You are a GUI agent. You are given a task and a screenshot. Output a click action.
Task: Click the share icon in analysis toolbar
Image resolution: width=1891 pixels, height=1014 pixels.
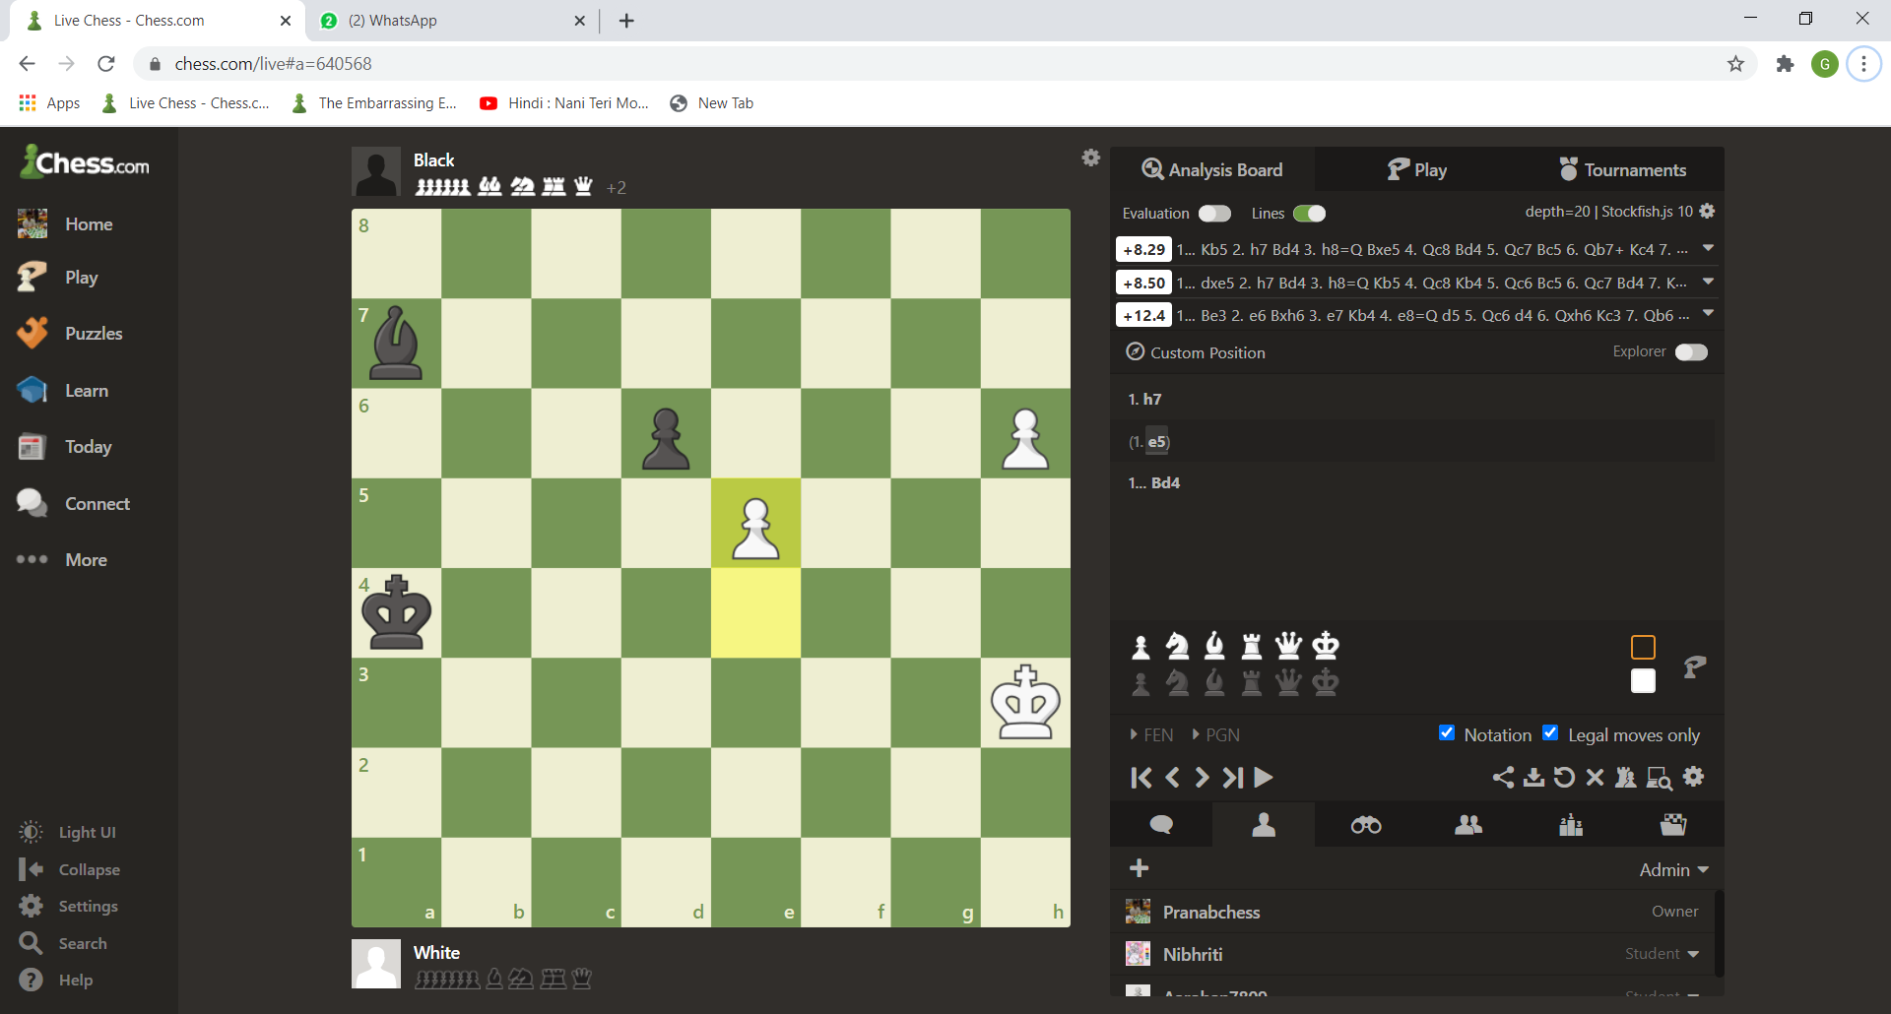1503,778
